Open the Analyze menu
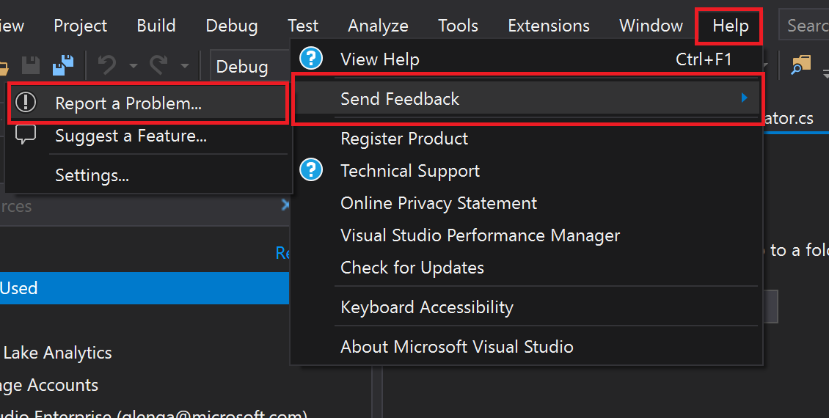The height and width of the screenshot is (418, 829). coord(378,26)
